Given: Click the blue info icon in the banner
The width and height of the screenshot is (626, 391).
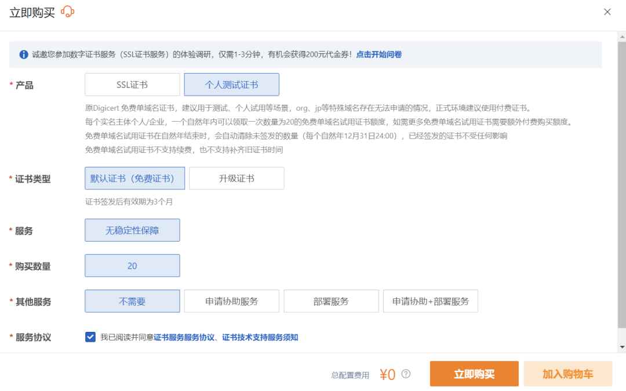Looking at the screenshot, I should tap(24, 54).
